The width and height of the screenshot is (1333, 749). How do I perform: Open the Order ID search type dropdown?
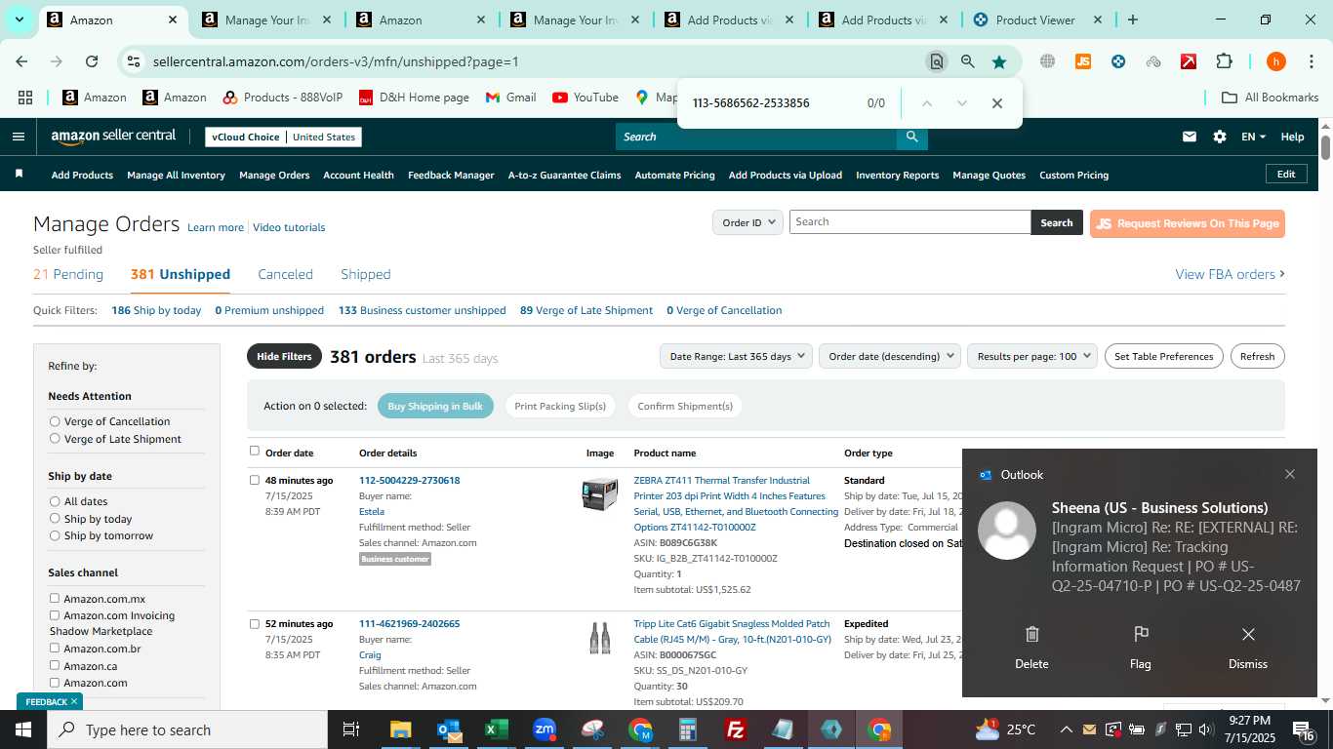click(747, 222)
